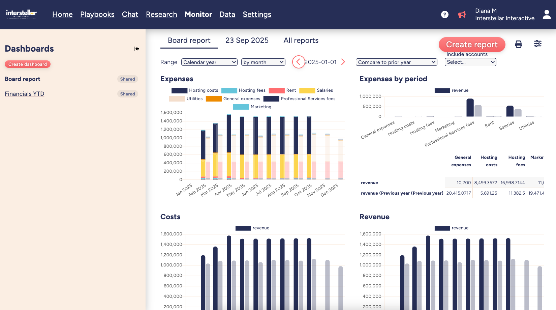Collapse the Dashboards sidebar panel
This screenshot has width=556, height=310.
tap(136, 49)
